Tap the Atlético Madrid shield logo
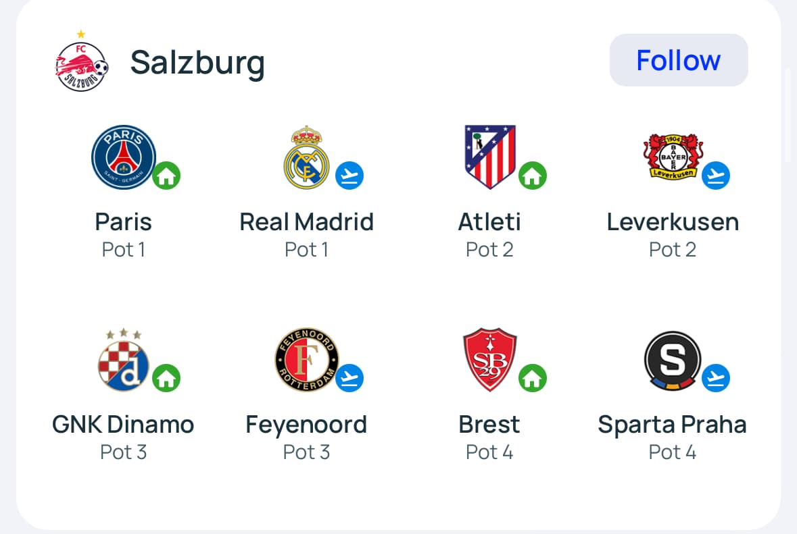The width and height of the screenshot is (797, 534). [490, 157]
